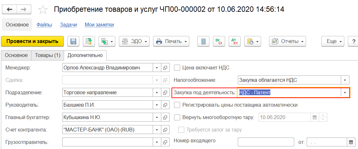Enable 'Цена включает НДС' checkbox
The height and width of the screenshot is (149, 358).
[x=177, y=67]
